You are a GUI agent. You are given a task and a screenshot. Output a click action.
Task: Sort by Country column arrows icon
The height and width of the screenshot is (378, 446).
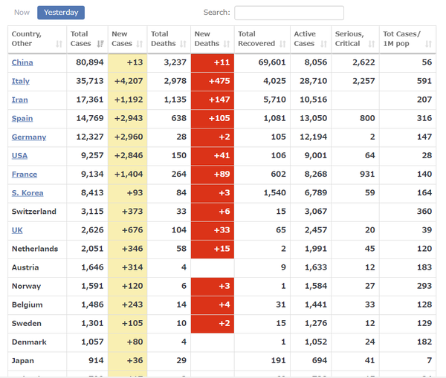(59, 45)
